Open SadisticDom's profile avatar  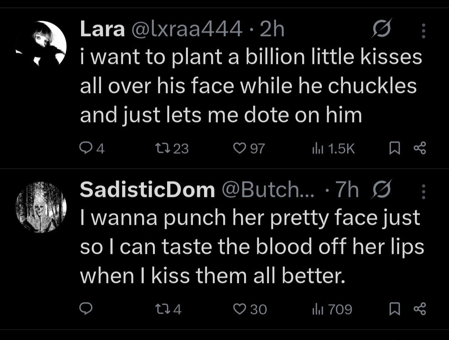[x=41, y=207]
